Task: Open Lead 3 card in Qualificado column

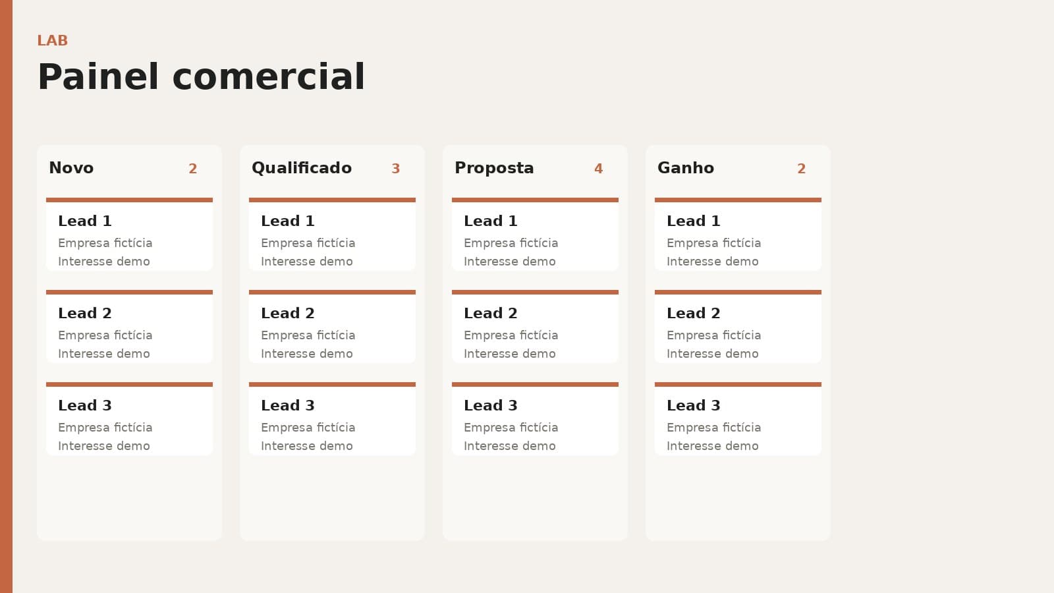Action: pos(332,418)
